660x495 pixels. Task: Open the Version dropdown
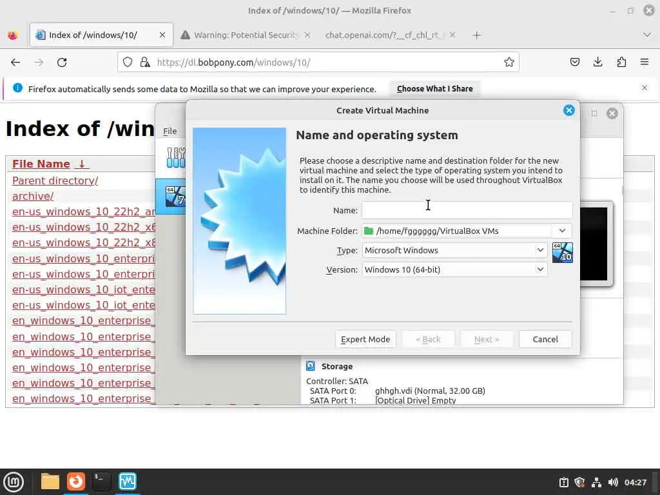[454, 270]
